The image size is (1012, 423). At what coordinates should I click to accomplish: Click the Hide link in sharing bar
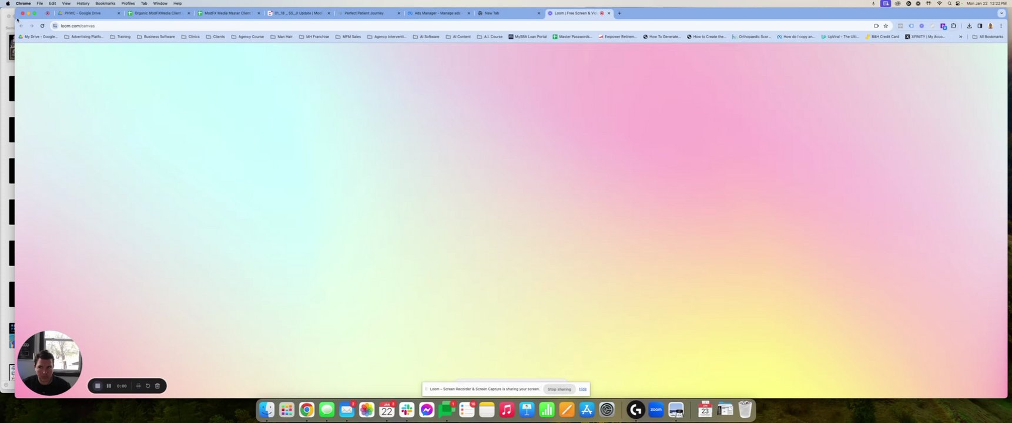582,389
